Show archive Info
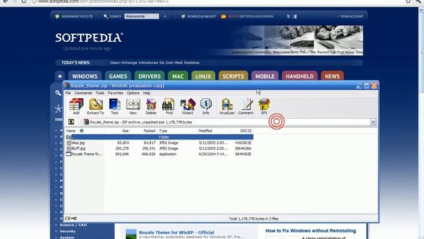Viewport: 424px width, 239px height. (x=206, y=106)
